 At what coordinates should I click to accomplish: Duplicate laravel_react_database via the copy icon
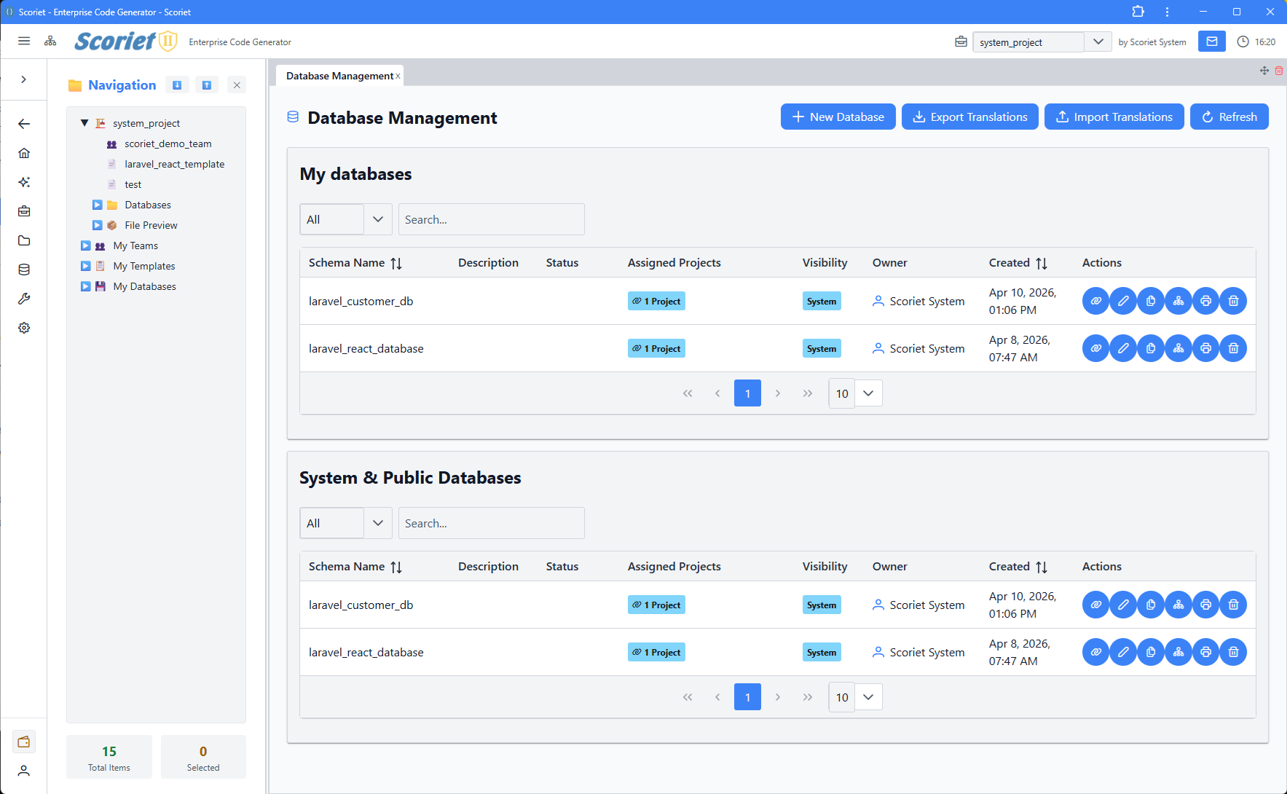pos(1151,348)
